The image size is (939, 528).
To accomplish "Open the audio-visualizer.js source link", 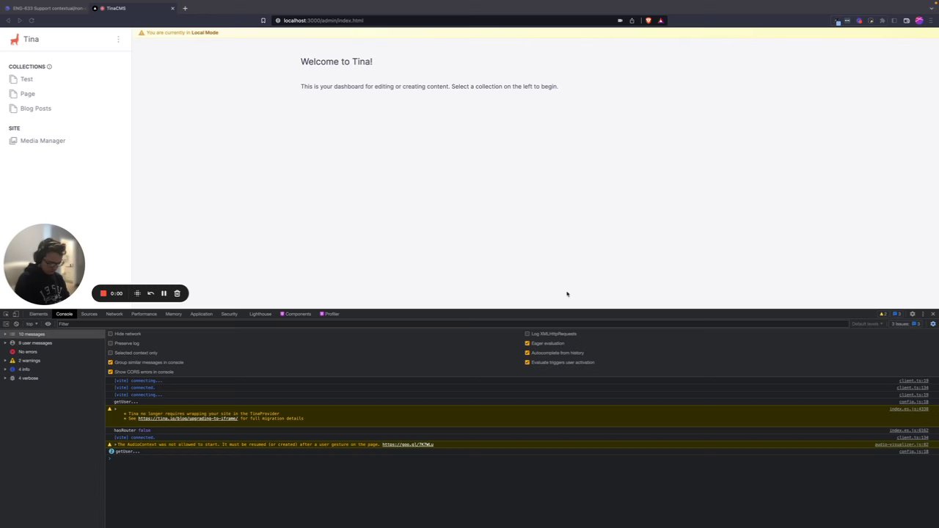I will coord(902,444).
